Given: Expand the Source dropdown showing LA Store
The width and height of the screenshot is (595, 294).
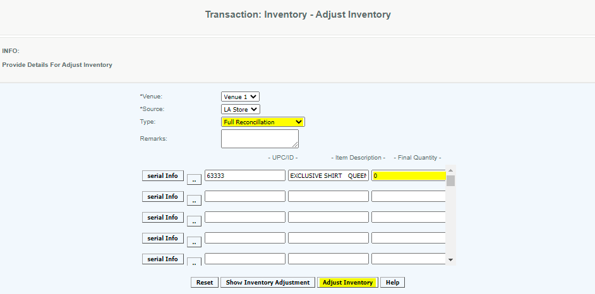Looking at the screenshot, I should click(x=240, y=109).
